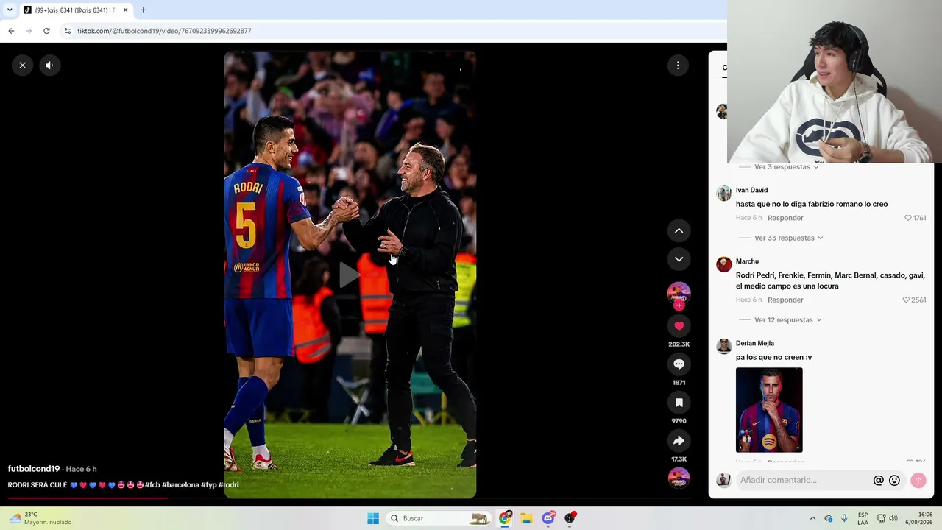Image resolution: width=942 pixels, height=530 pixels.
Task: Open the spinning sound disc
Action: (x=679, y=478)
